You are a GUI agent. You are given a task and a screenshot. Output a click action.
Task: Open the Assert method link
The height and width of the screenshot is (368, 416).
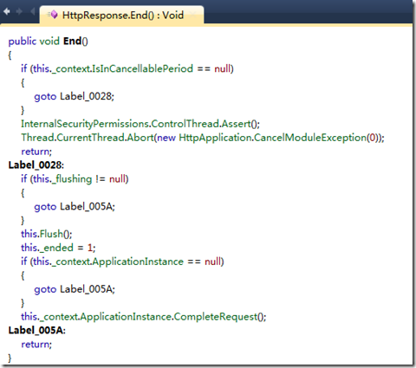(x=236, y=124)
